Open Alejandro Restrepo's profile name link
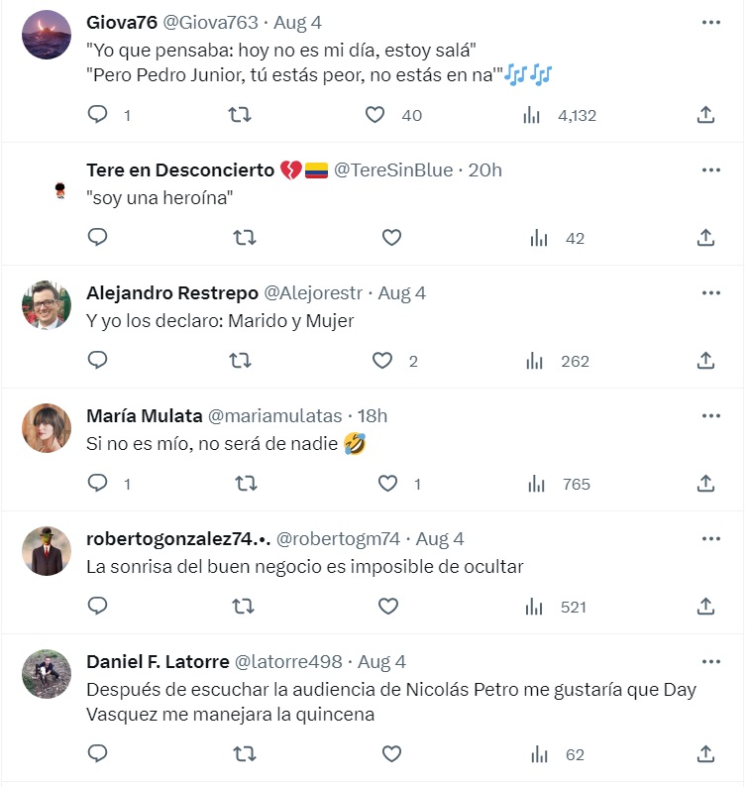Image resolution: width=749 pixels, height=787 pixels. click(172, 293)
